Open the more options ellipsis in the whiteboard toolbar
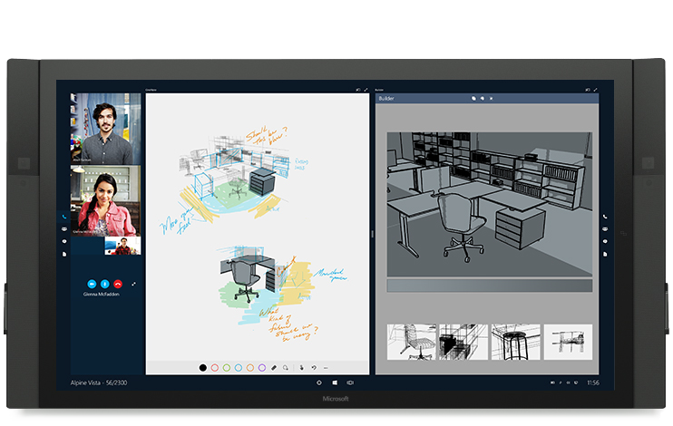The width and height of the screenshot is (673, 426). 326,368
